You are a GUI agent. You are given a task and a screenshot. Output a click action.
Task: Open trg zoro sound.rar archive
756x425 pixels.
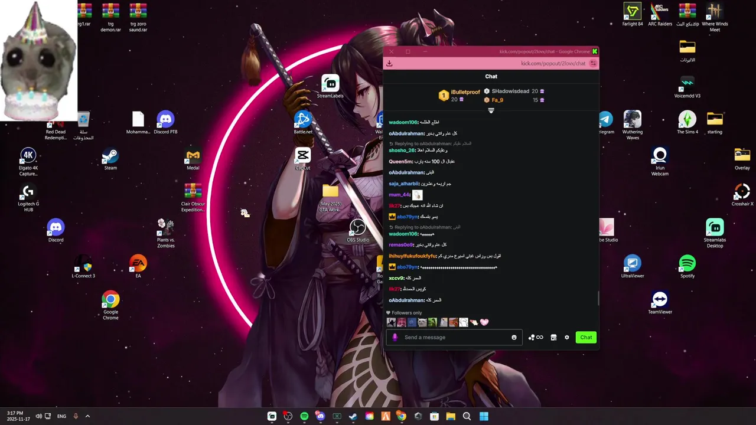138,18
